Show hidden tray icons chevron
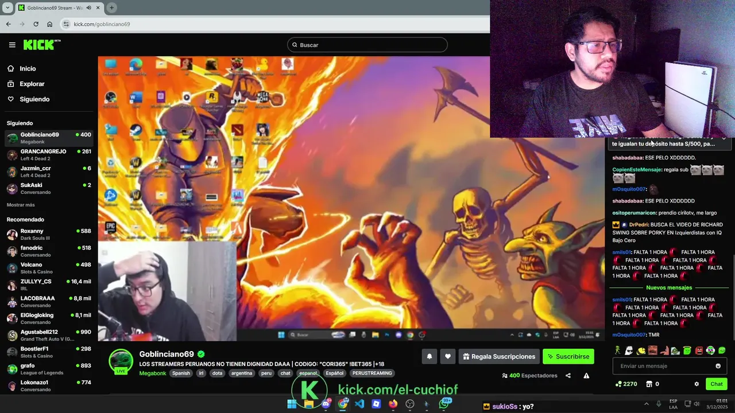 coord(646,404)
